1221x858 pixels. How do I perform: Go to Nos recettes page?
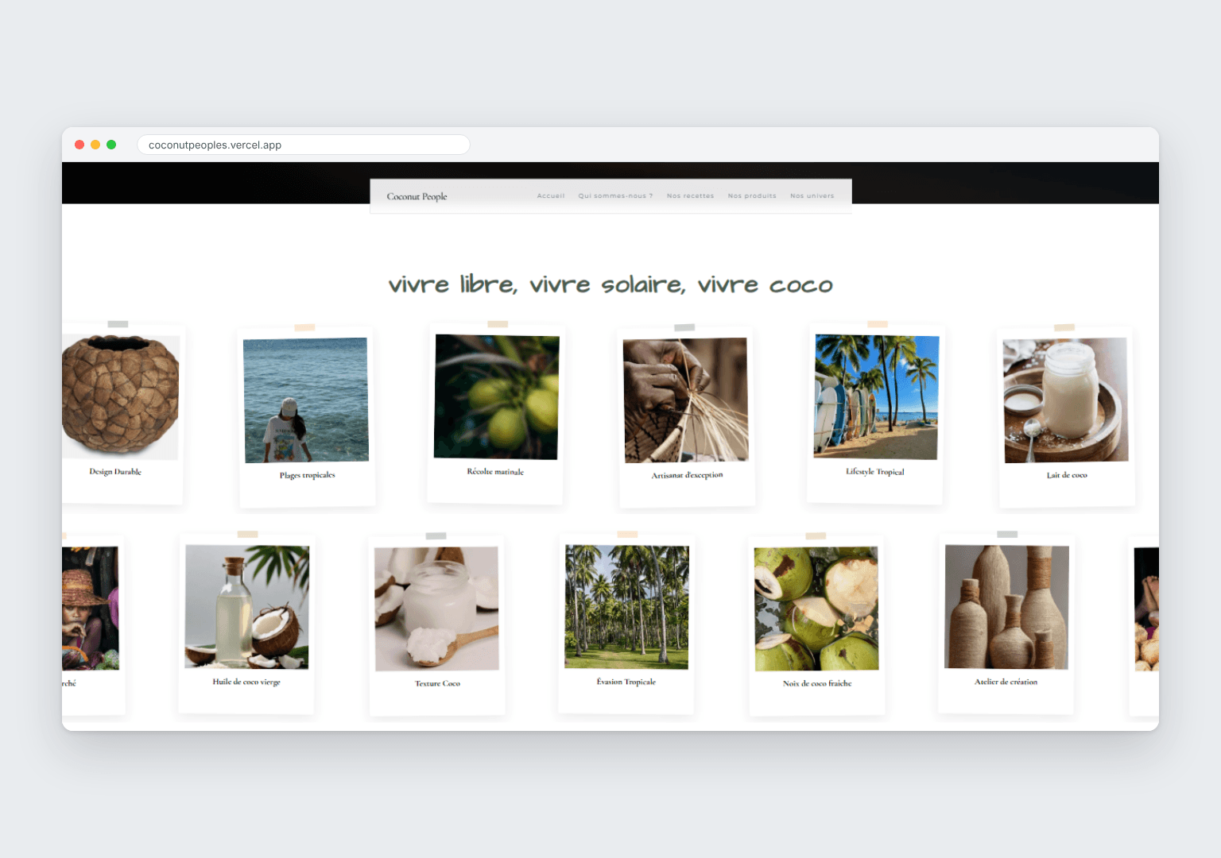coord(690,195)
